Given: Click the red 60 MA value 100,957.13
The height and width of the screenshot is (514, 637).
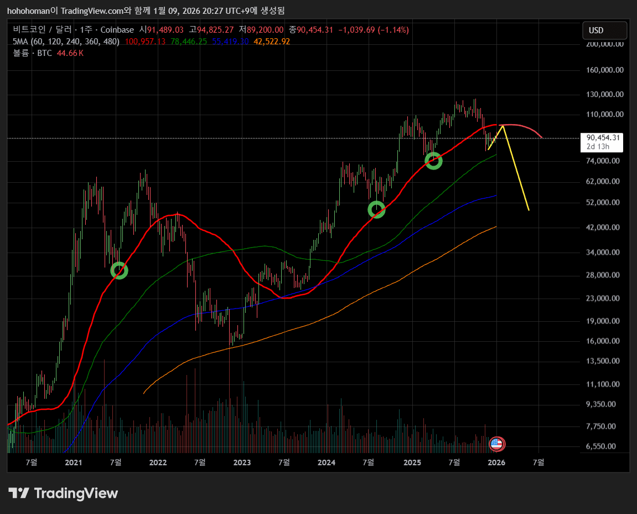Looking at the screenshot, I should click(x=146, y=42).
